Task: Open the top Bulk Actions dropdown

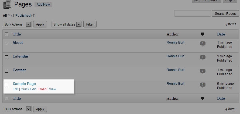Action: pyautogui.click(x=17, y=24)
